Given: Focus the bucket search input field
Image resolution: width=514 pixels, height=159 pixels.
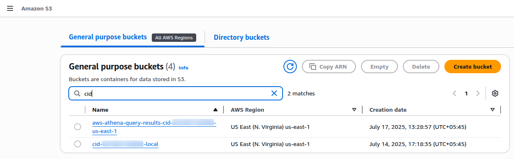Looking at the screenshot, I should [x=176, y=93].
